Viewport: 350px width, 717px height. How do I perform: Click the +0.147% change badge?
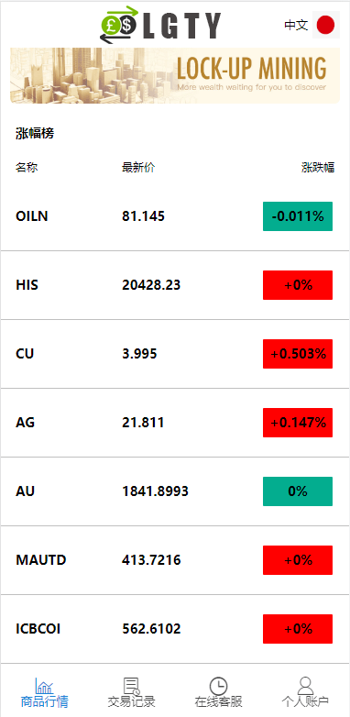coord(298,423)
